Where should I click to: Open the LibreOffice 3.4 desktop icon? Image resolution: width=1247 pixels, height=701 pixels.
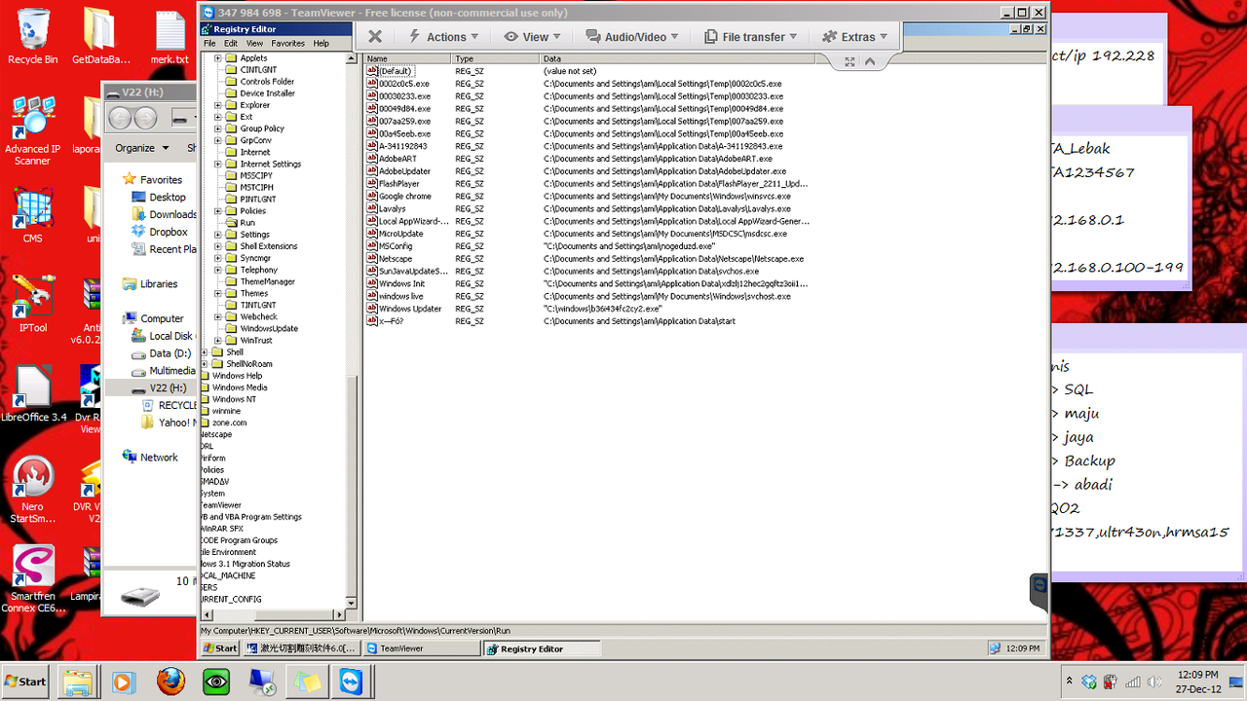coord(32,393)
